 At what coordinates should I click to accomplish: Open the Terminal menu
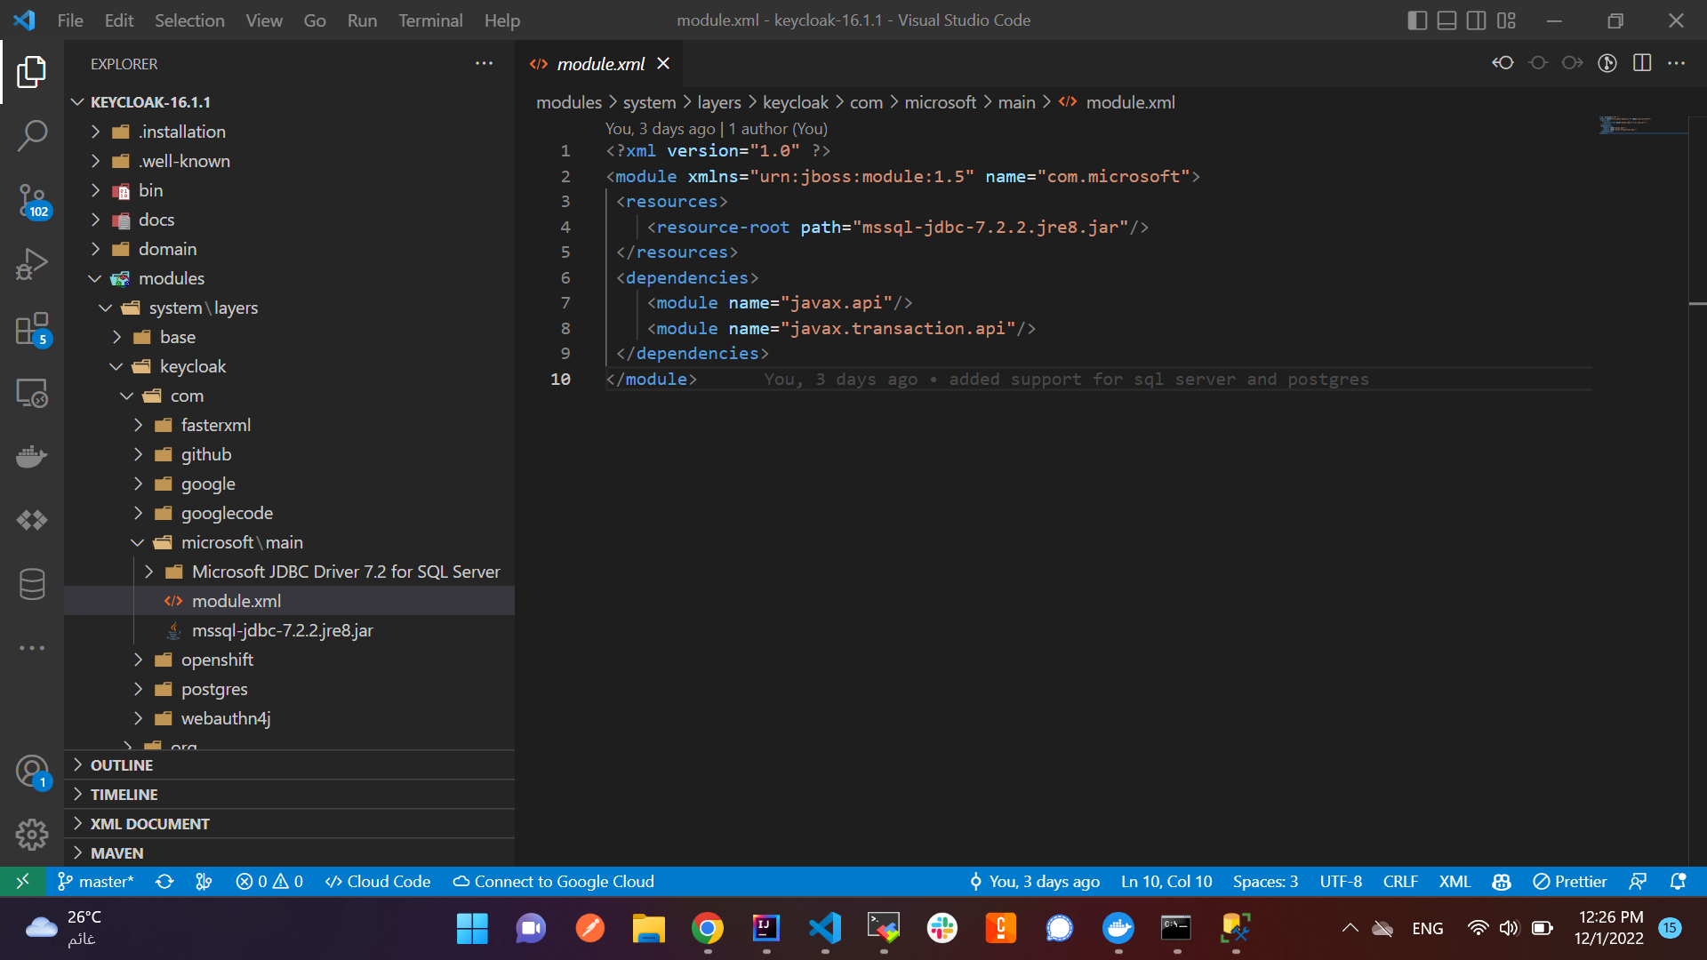[x=429, y=20]
